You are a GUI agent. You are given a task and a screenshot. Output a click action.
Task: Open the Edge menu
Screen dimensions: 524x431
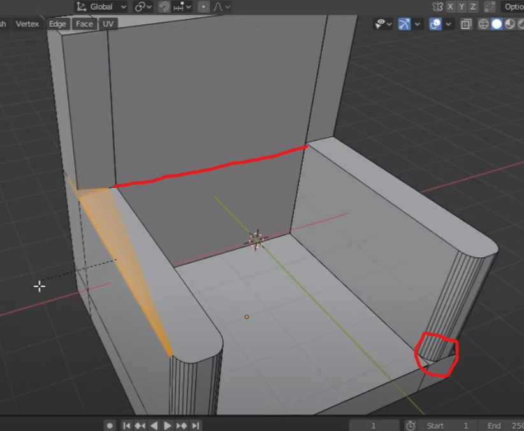coord(57,24)
